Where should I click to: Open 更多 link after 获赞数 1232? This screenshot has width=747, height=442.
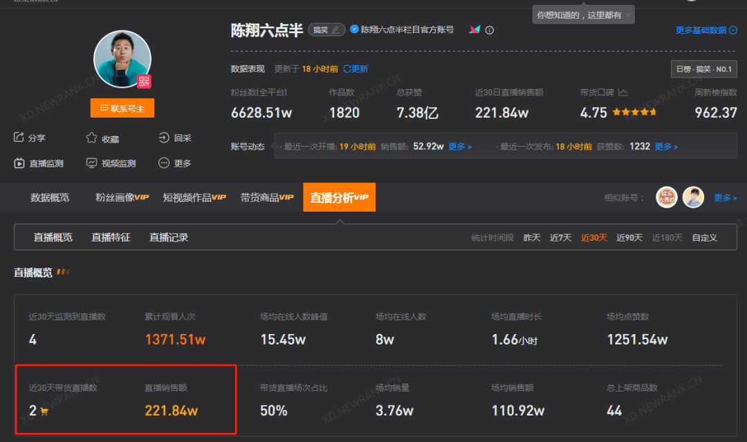click(x=666, y=147)
